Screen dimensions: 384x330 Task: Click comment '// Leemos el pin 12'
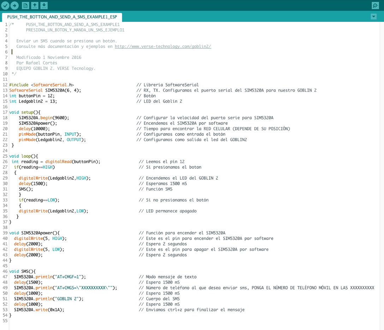tap(162, 162)
